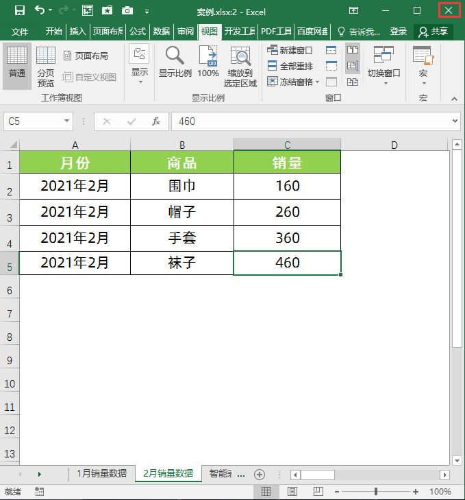
Task: Open Macros (宏) button
Action: click(423, 65)
